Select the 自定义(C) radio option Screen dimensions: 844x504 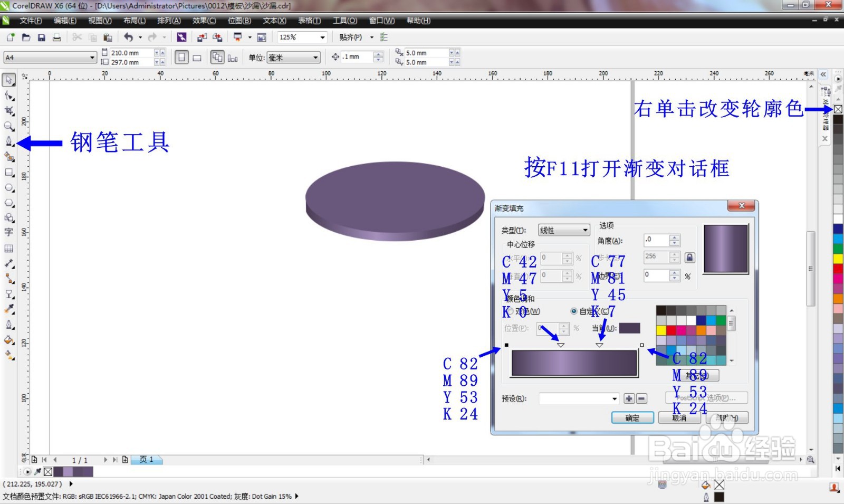coord(573,311)
